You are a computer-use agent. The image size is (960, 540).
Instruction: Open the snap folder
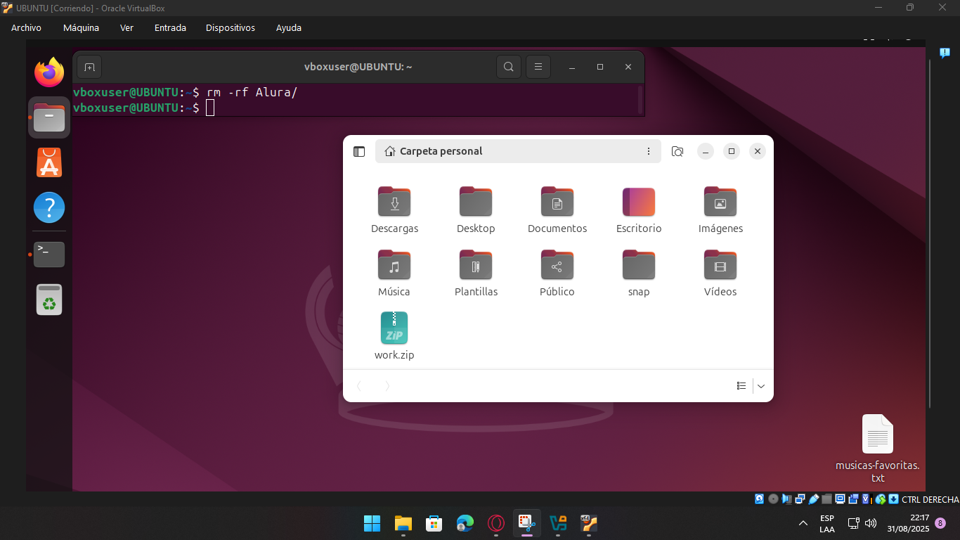point(639,274)
